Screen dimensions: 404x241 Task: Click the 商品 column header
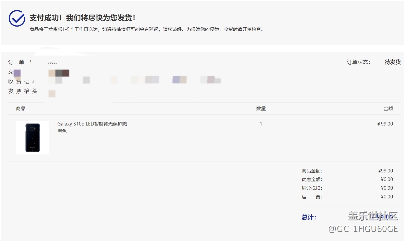(21, 109)
